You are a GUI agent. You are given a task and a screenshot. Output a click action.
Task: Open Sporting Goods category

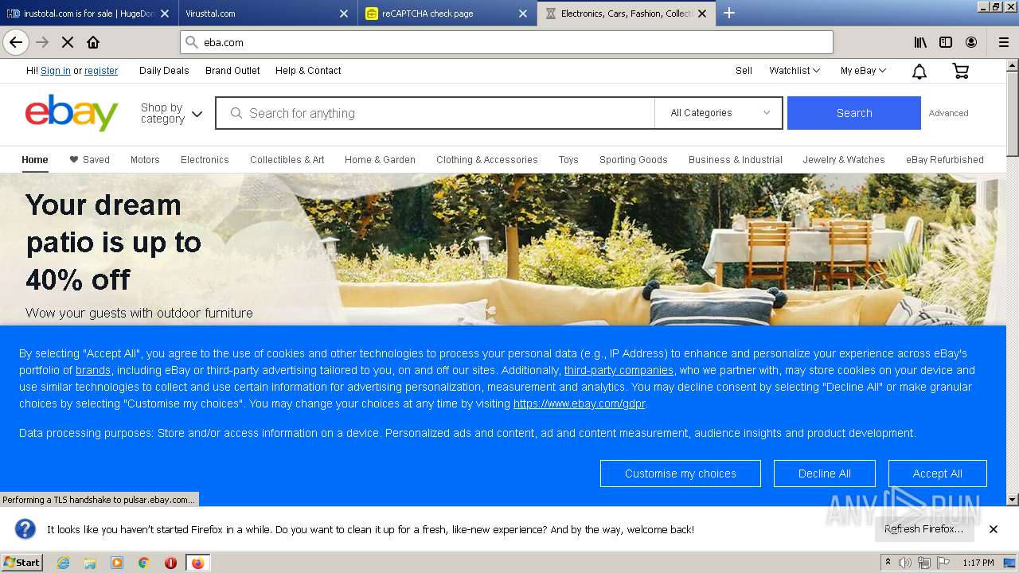(x=634, y=160)
